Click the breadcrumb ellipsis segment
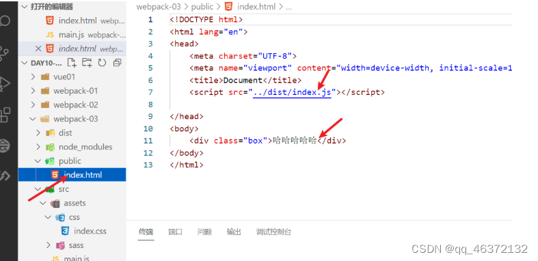Screen dimensions: 538x261 288,8
